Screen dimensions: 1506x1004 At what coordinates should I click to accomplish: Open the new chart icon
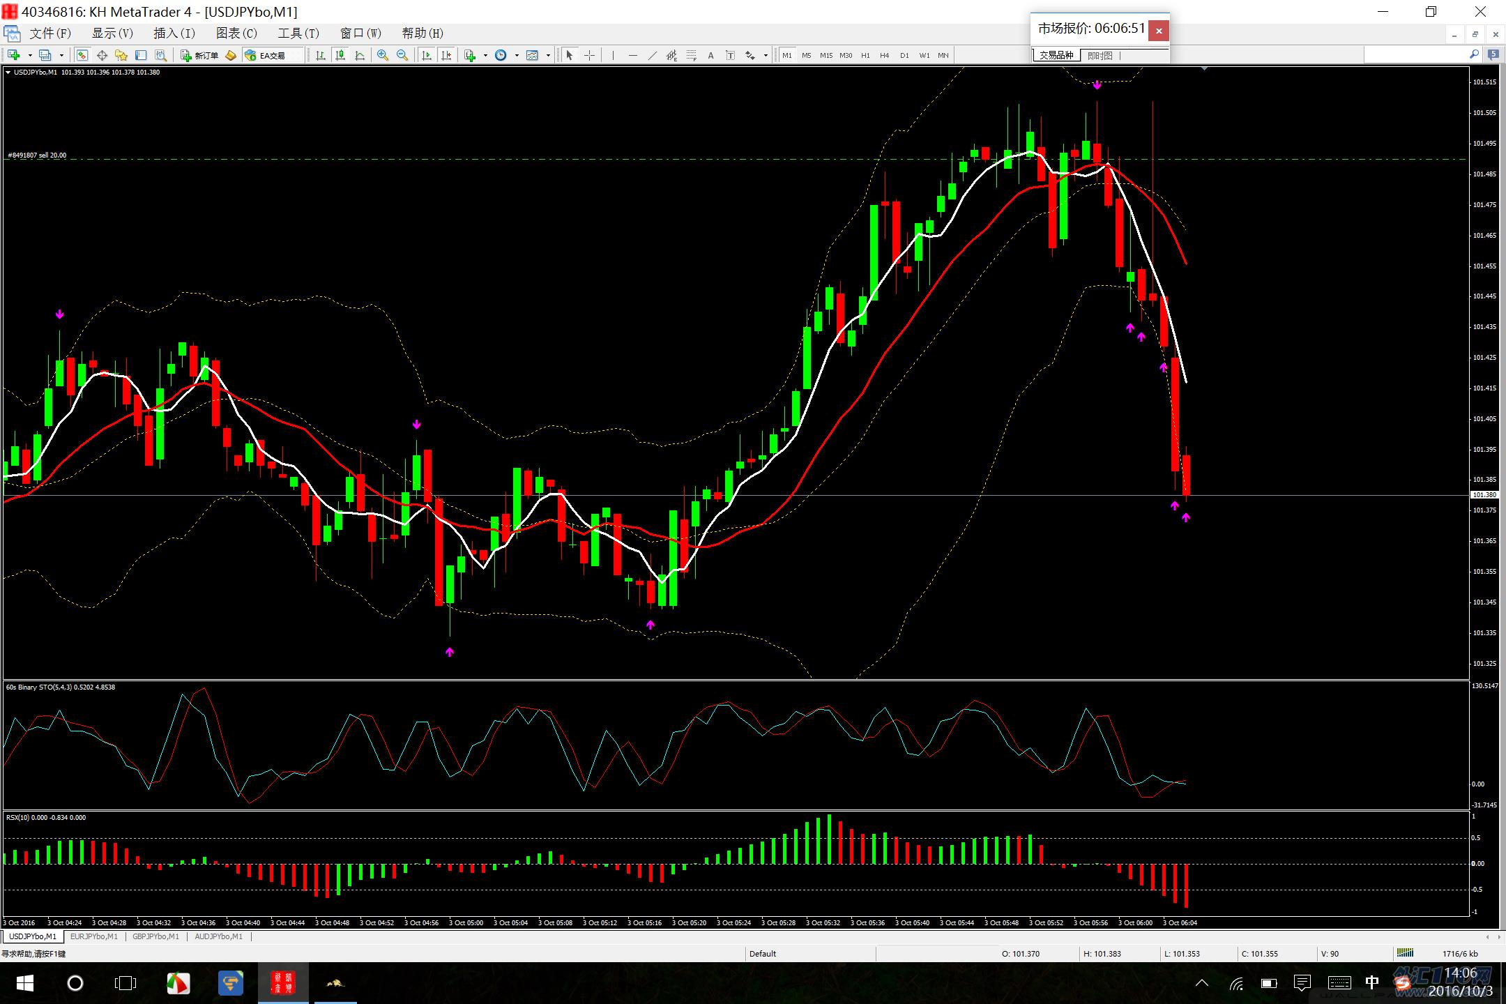(x=13, y=55)
